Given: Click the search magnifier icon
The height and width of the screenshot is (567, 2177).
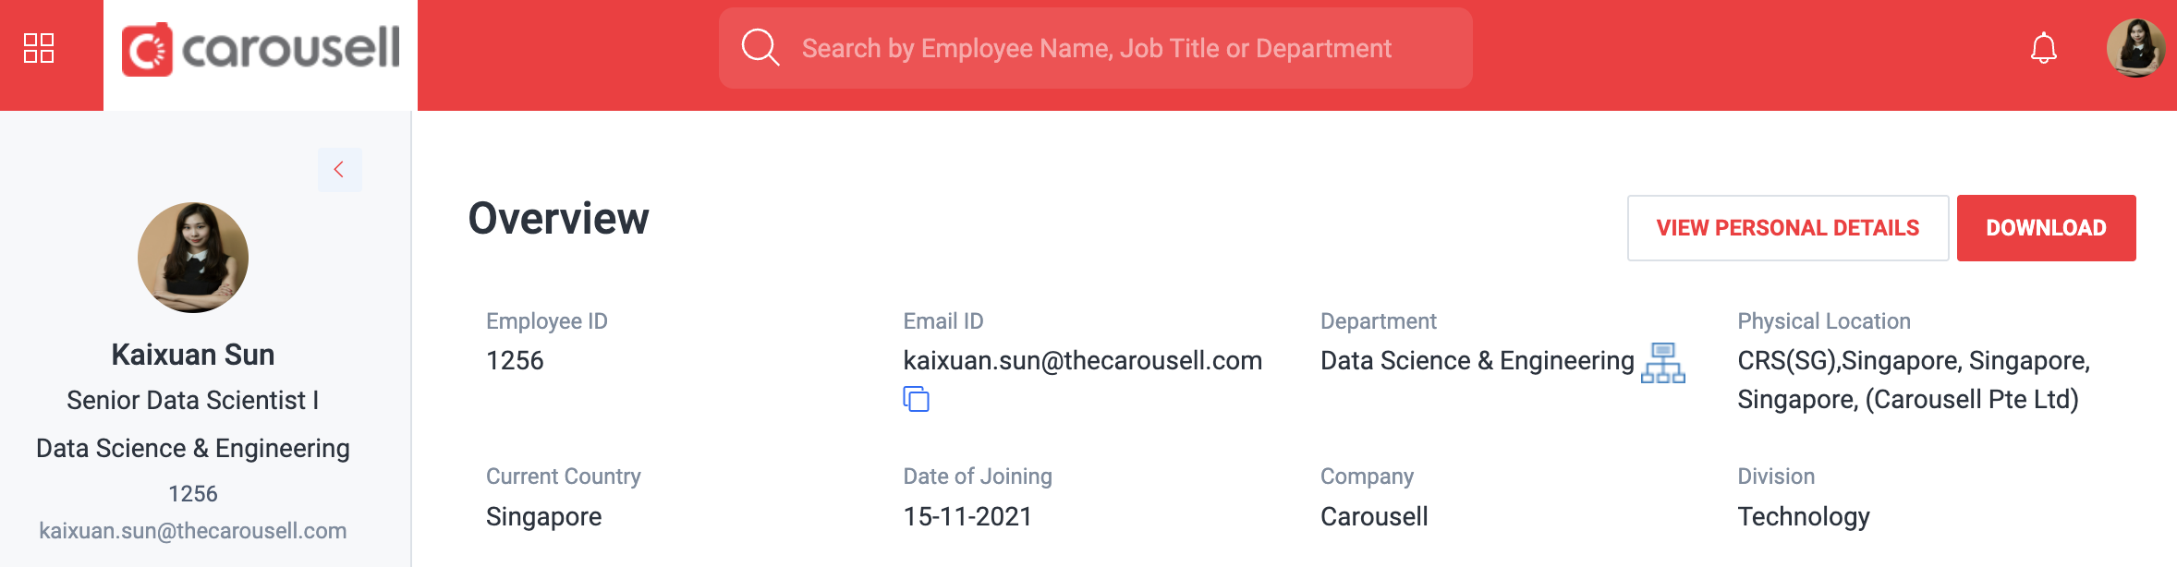Looking at the screenshot, I should 760,47.
